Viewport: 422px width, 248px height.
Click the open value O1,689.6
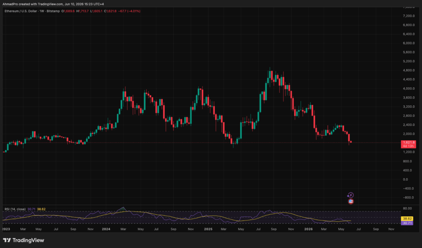click(x=68, y=11)
